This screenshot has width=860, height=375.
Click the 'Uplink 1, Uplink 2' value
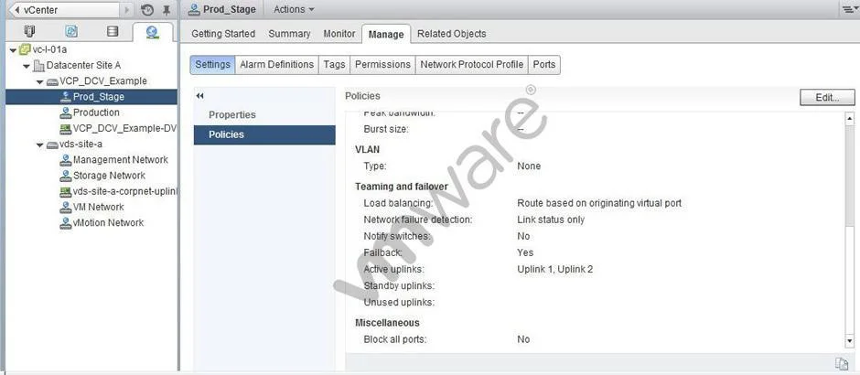[554, 269]
